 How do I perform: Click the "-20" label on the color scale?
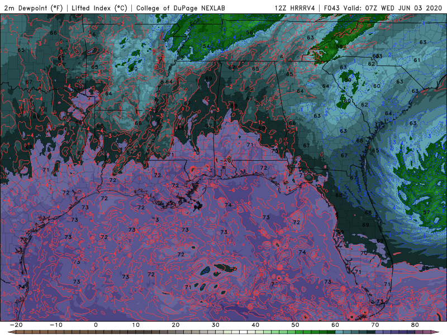tap(16, 325)
